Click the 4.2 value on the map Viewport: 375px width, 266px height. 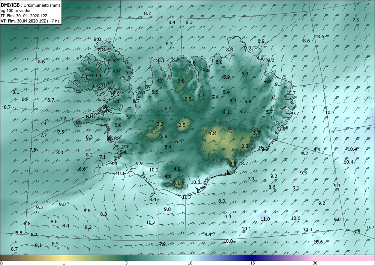pyautogui.click(x=201, y=95)
